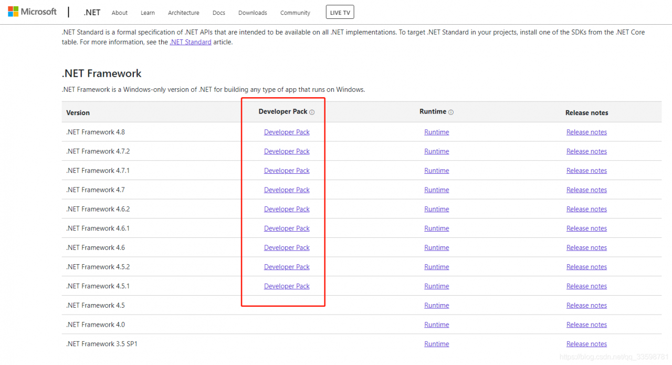Open the Community menu item
This screenshot has width=672, height=365.
click(295, 13)
